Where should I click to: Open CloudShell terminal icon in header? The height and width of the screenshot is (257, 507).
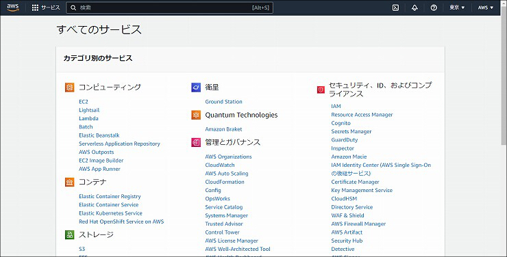[395, 8]
